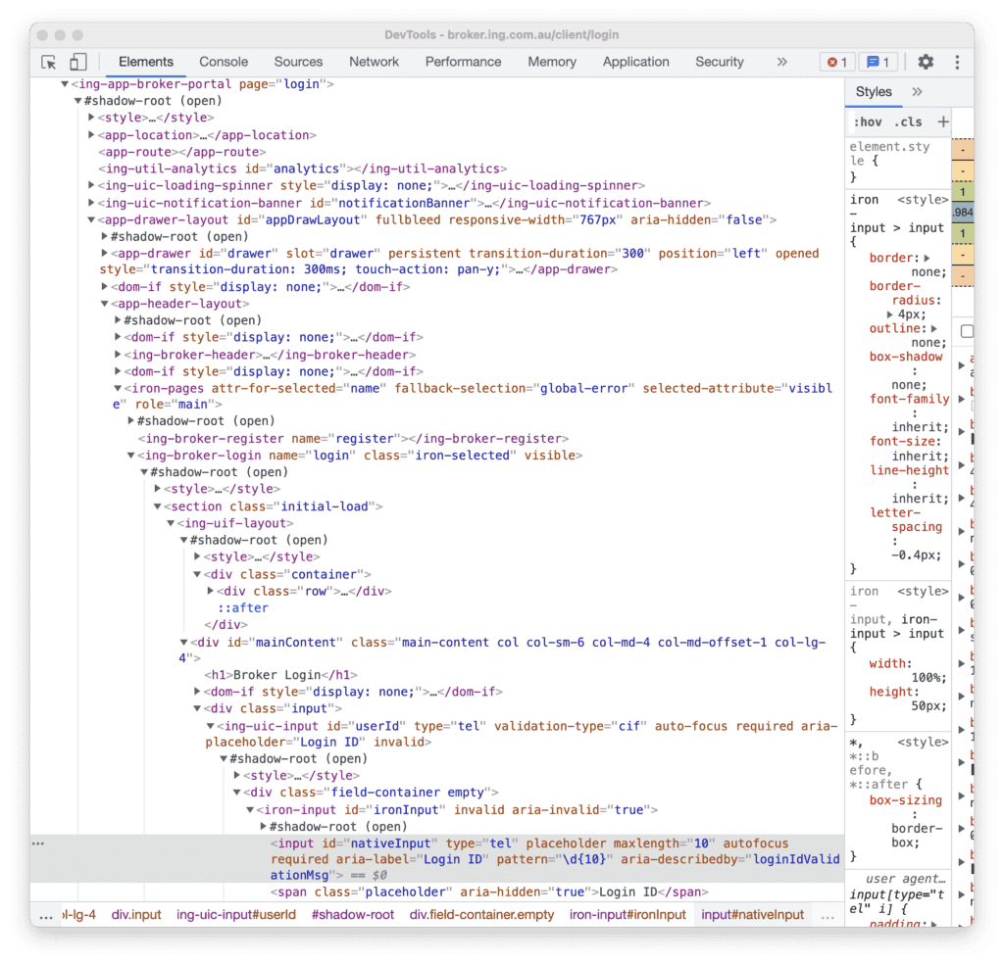This screenshot has height=964, width=1004.
Task: Collapse the ing-app-broker-portal node
Action: tap(65, 84)
